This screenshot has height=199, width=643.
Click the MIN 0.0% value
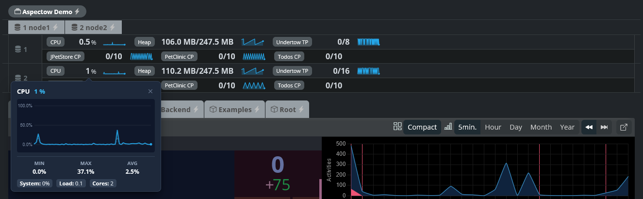(x=39, y=171)
